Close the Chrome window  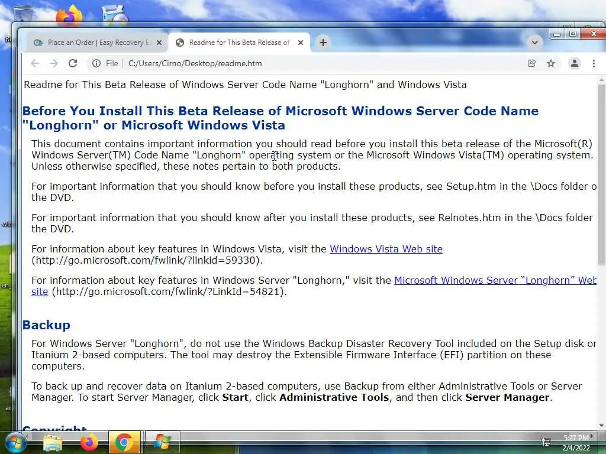[x=594, y=34]
